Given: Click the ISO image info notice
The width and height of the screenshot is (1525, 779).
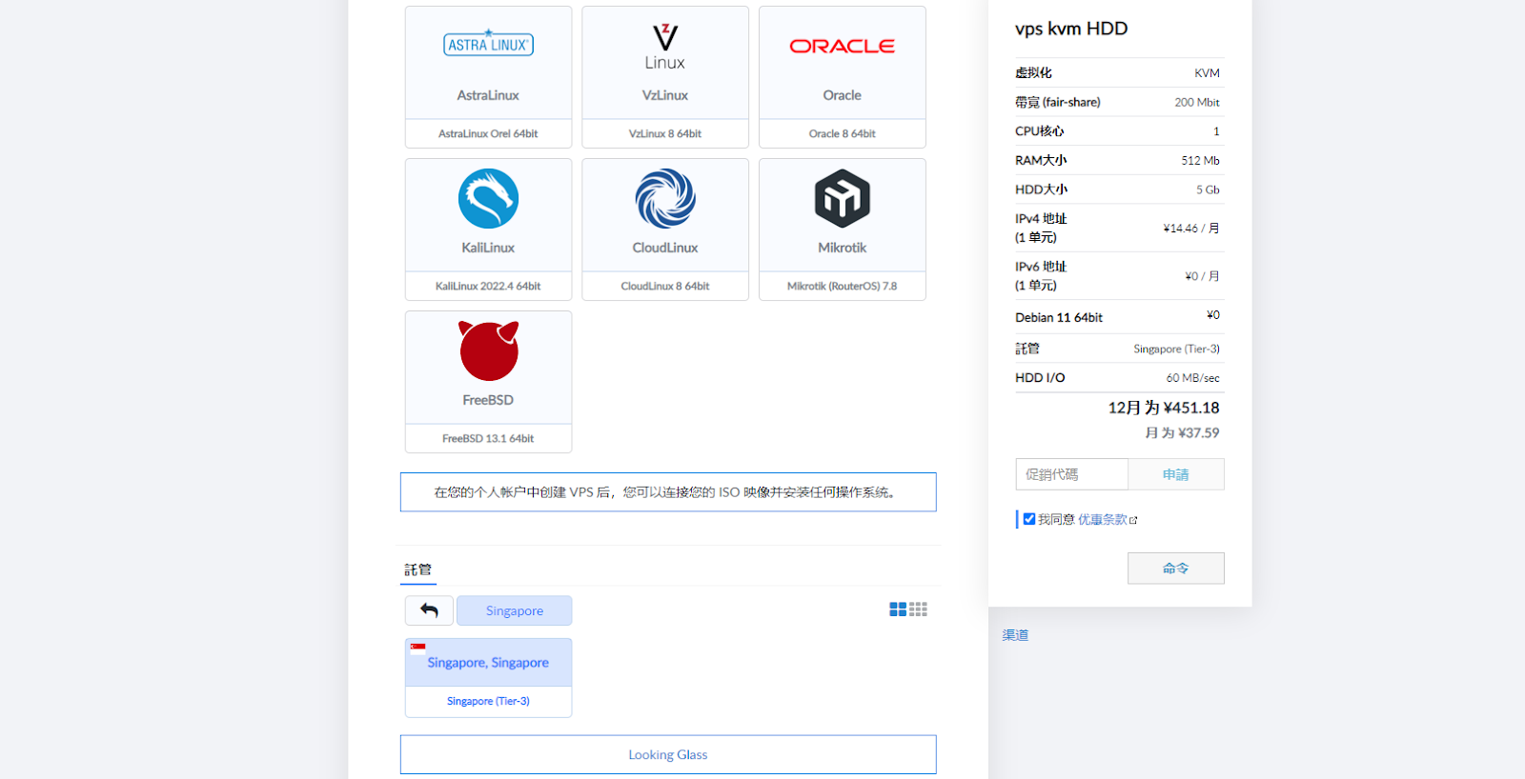Looking at the screenshot, I should pyautogui.click(x=668, y=492).
